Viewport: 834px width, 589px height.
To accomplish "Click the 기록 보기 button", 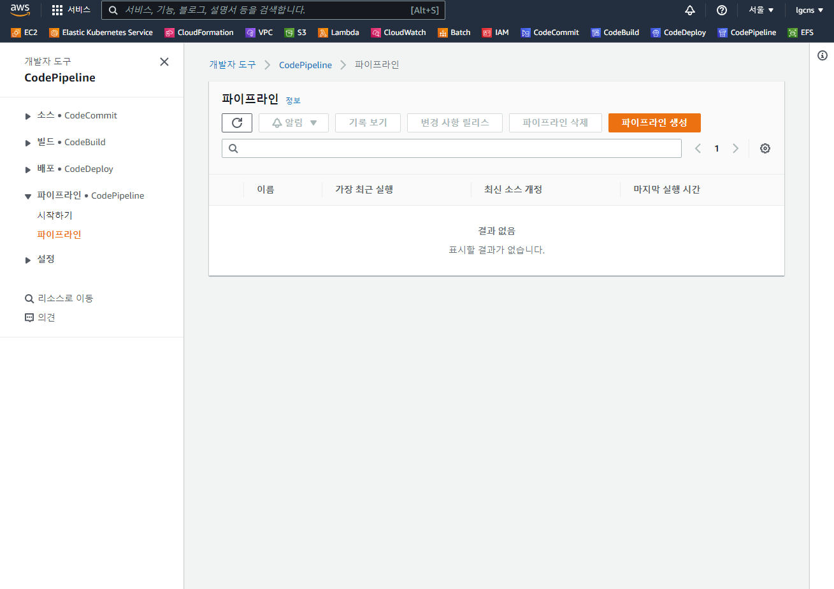I will click(368, 123).
